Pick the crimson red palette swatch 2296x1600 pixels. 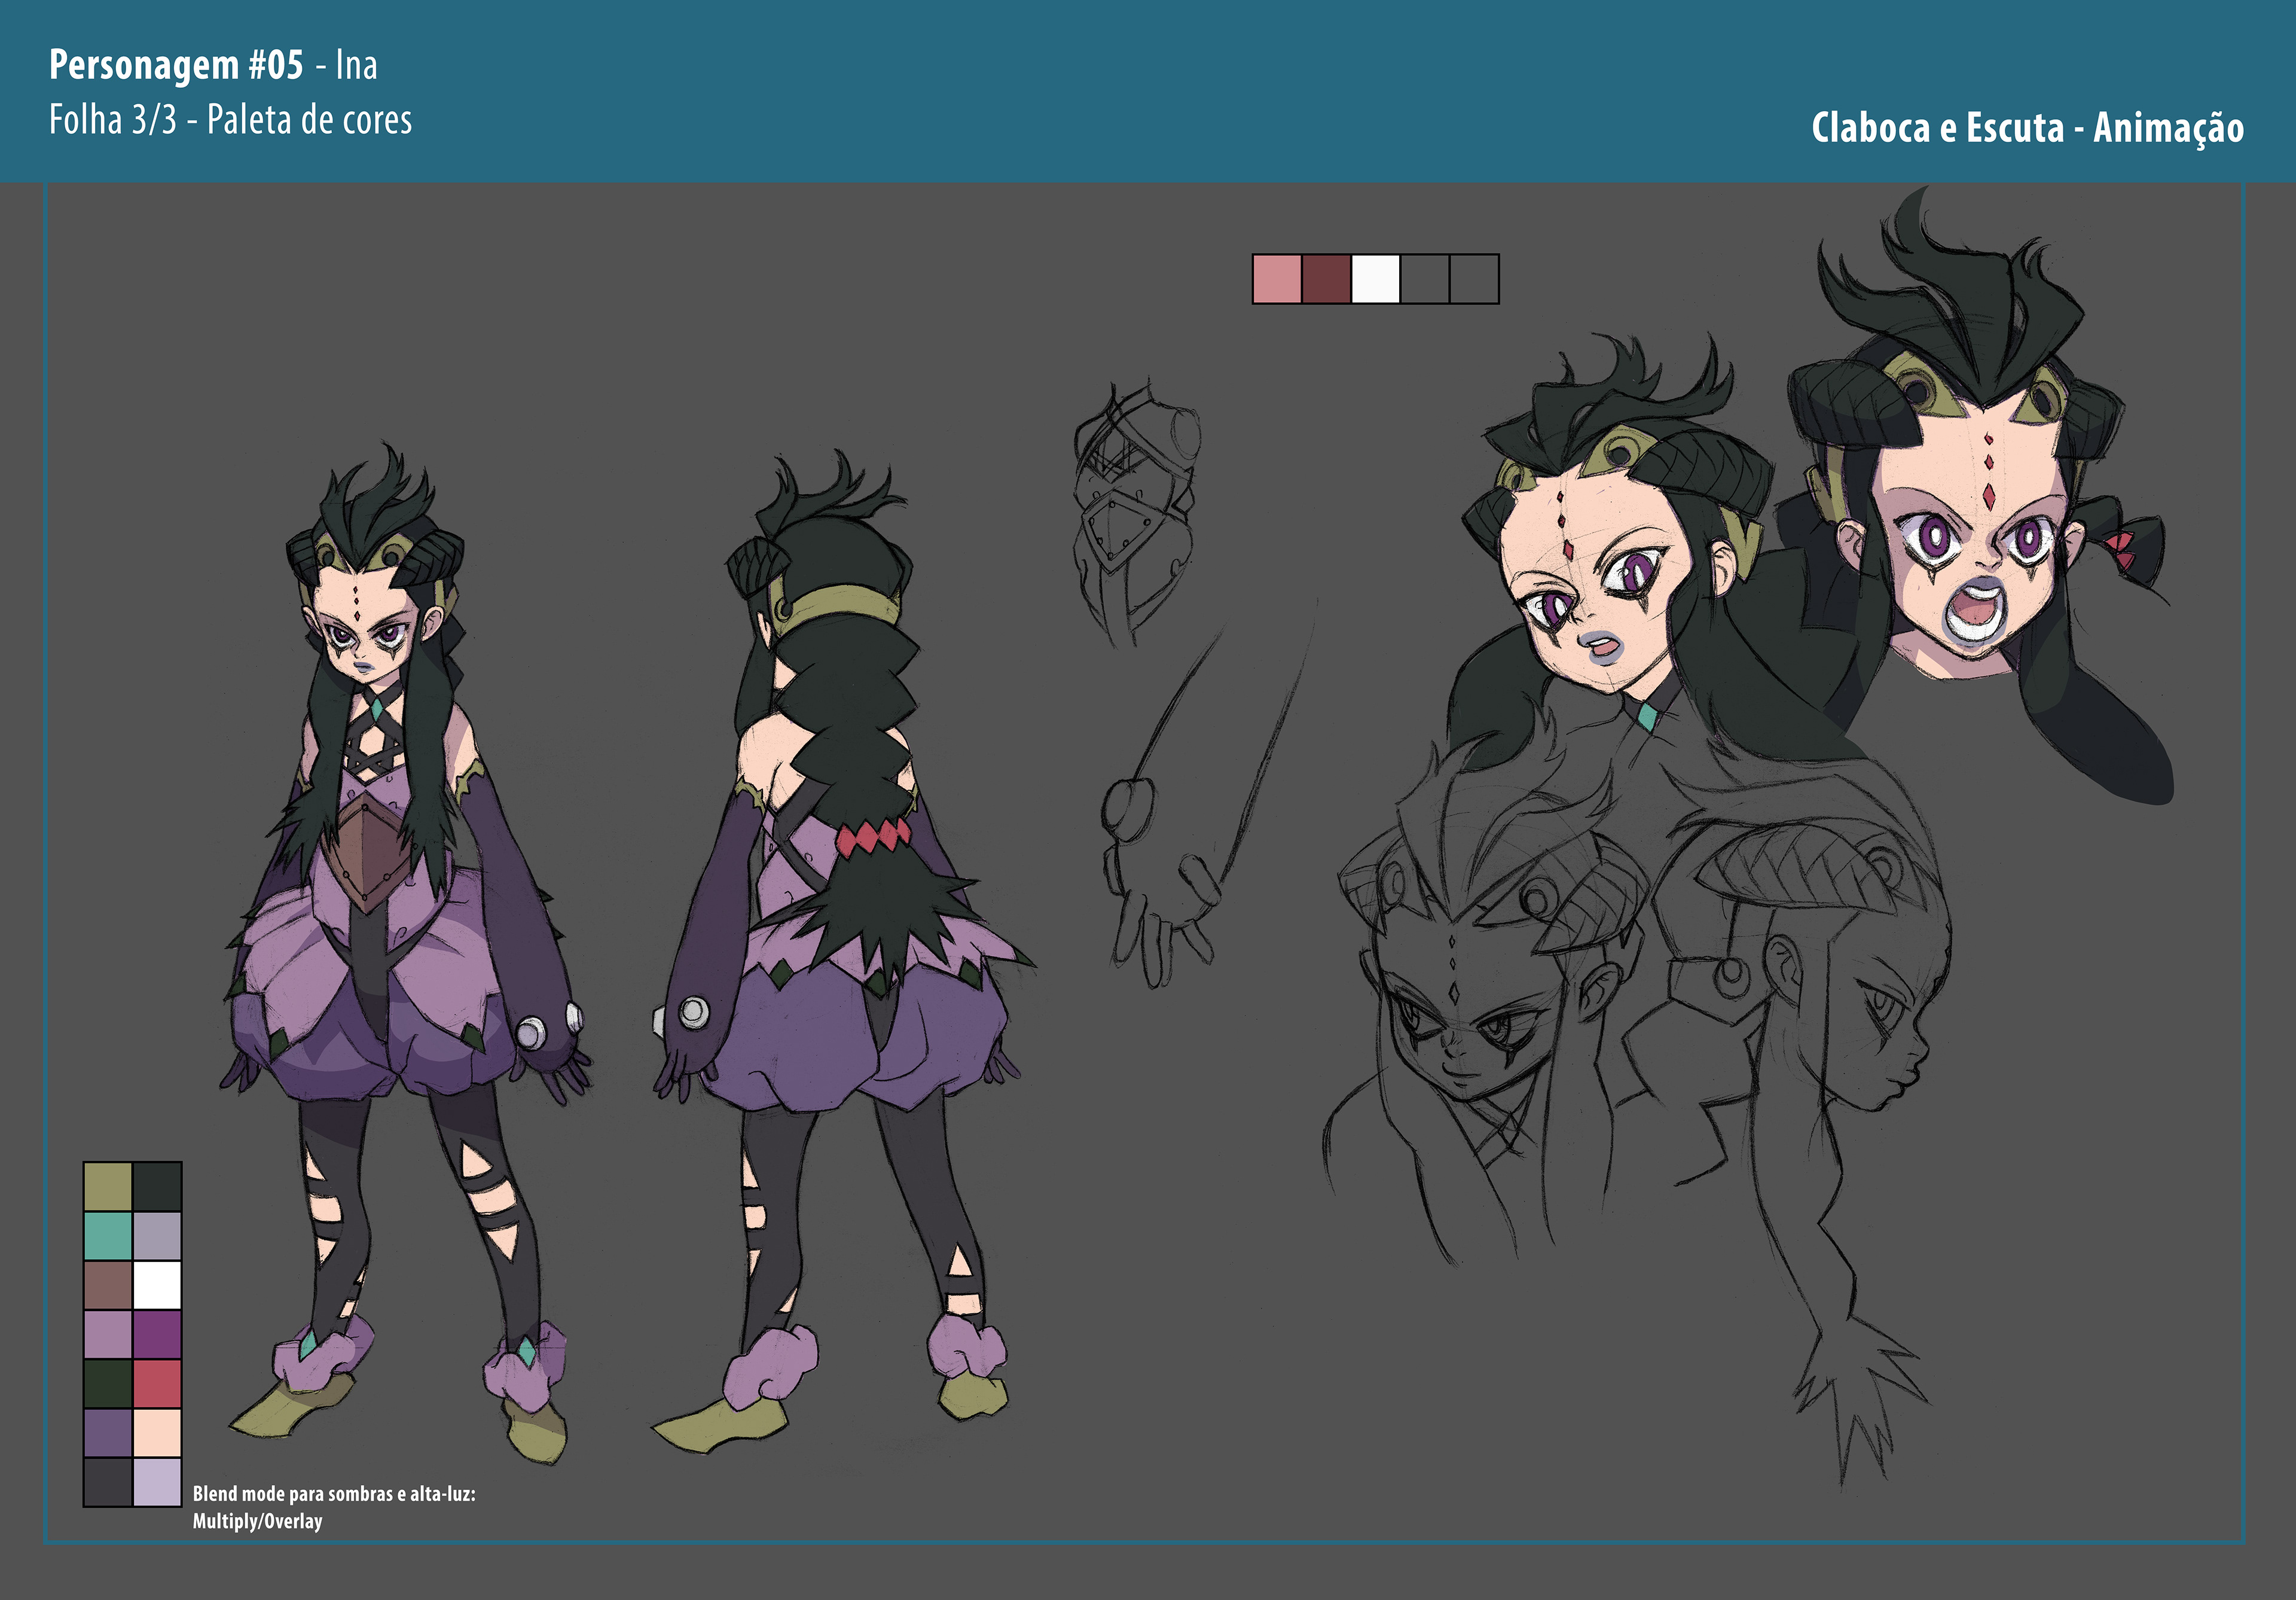(157, 1384)
